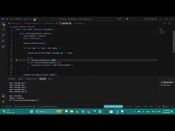Change indentation via Spaces: 4
The image size is (175, 131).
pyautogui.click(x=138, y=106)
